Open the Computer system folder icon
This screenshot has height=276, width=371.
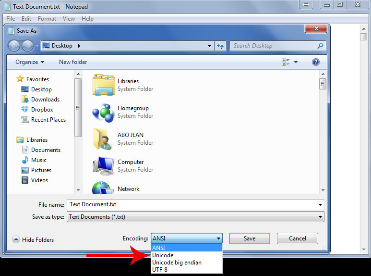point(103,166)
